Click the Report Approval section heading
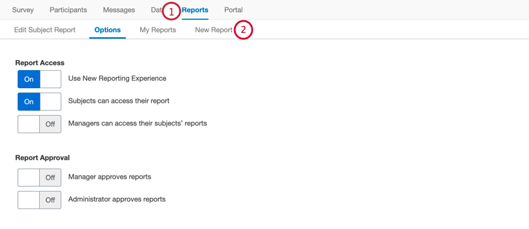Screen dimensions: 529x229 42,158
